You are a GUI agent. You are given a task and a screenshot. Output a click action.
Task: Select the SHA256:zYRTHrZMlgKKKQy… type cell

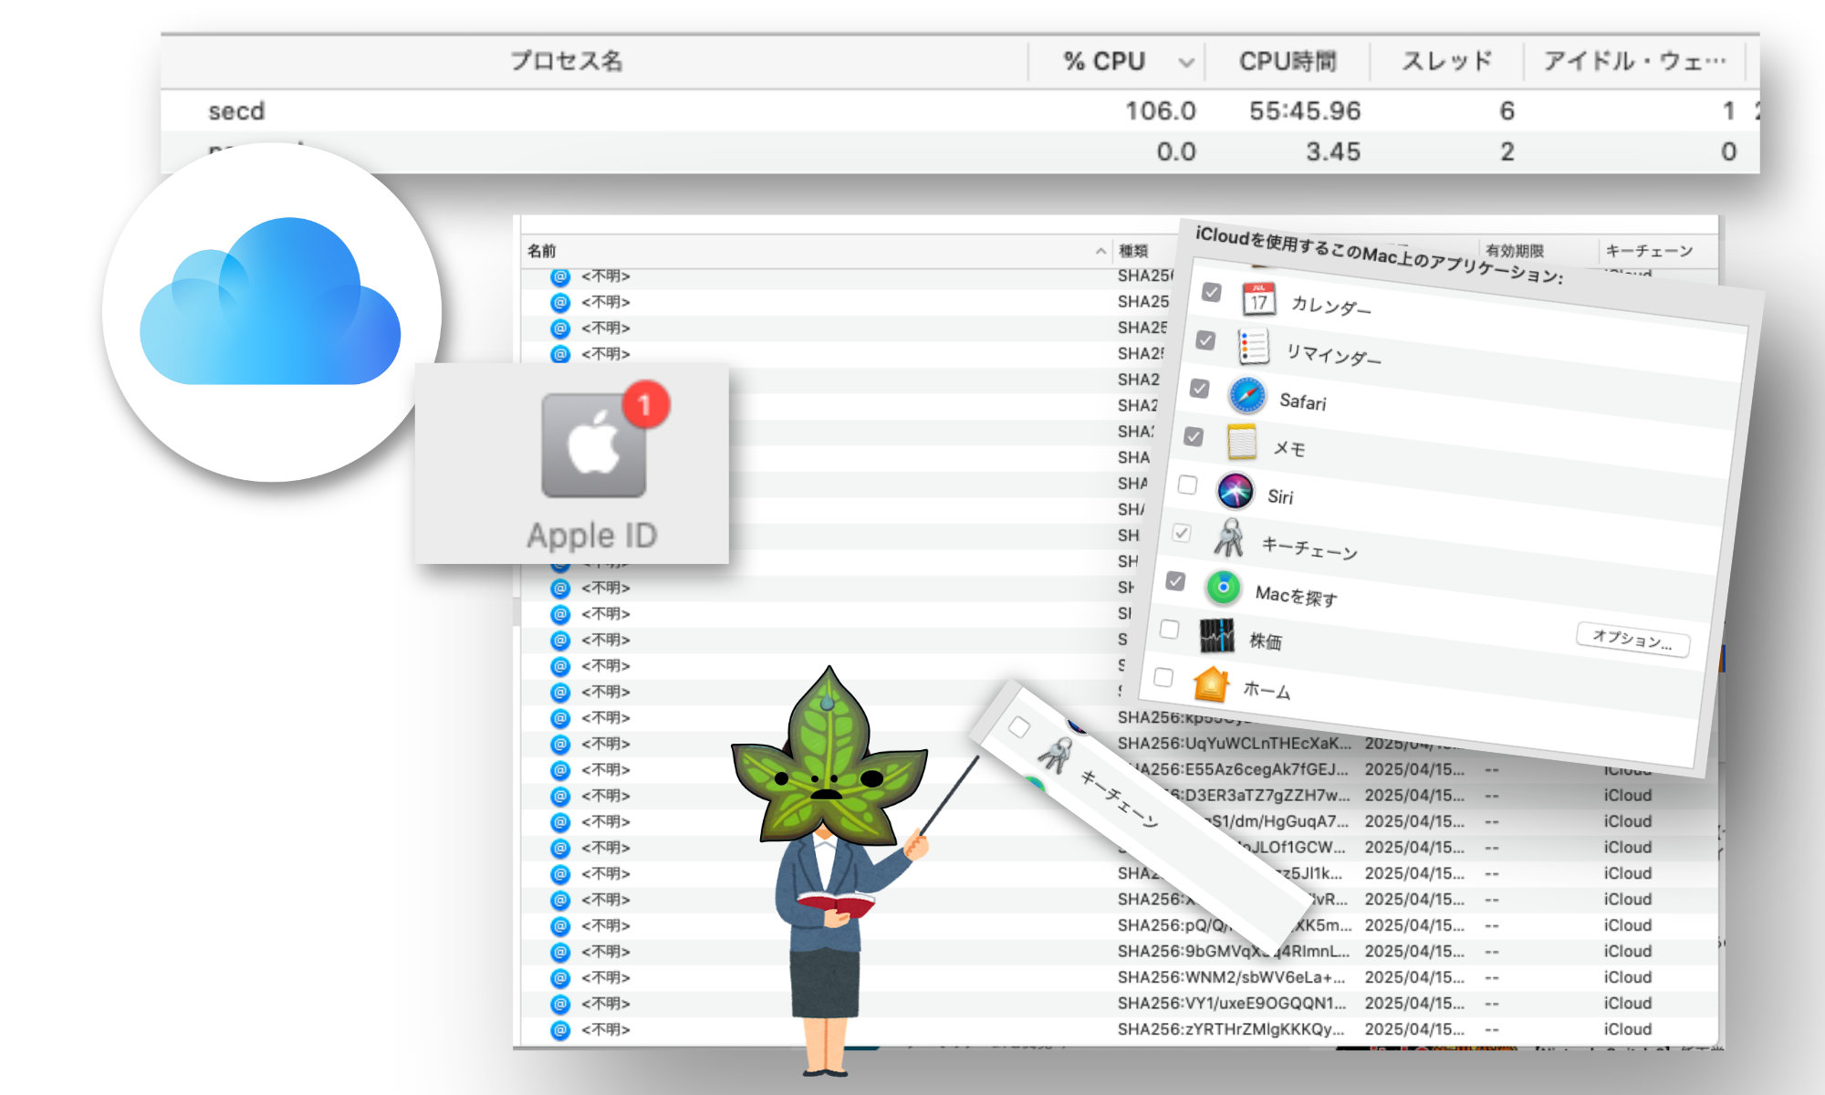1232,1029
